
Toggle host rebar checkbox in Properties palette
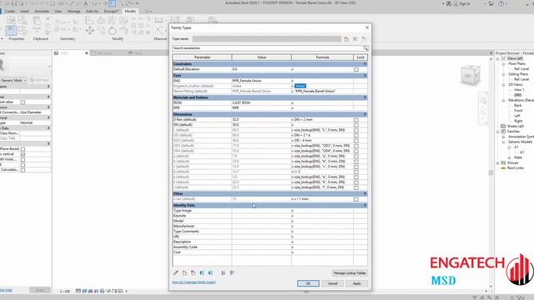(23, 102)
